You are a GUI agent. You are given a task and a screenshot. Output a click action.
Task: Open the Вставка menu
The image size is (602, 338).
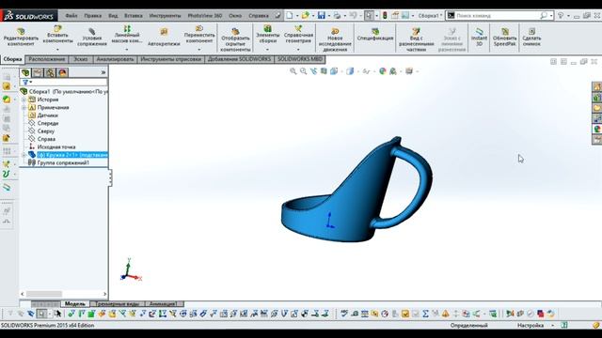pos(134,16)
